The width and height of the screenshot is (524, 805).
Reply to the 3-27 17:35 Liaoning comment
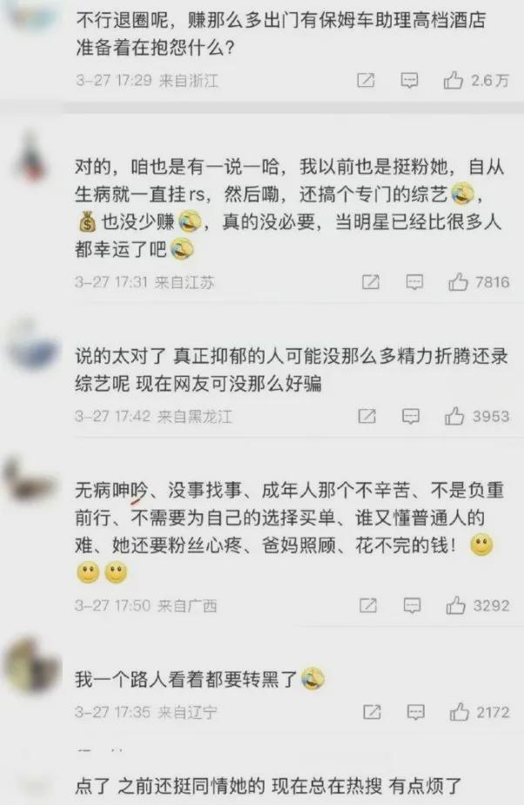pos(415,713)
